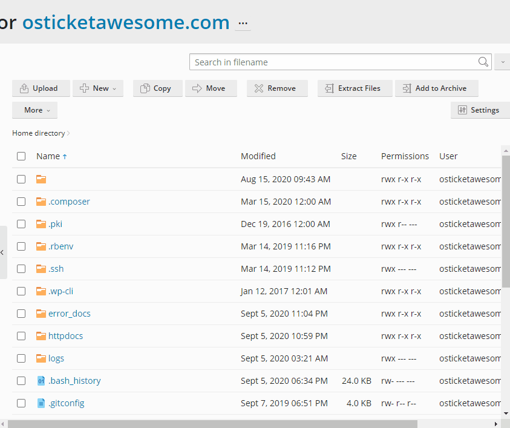Open the Settings button

tap(480, 110)
